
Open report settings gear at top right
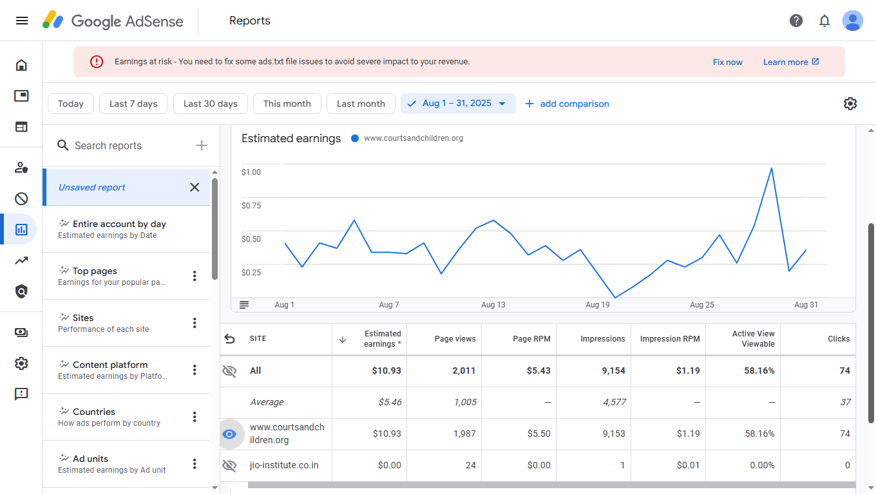point(850,104)
